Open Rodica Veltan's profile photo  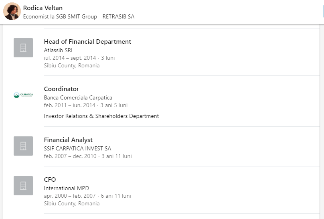pos(12,11)
